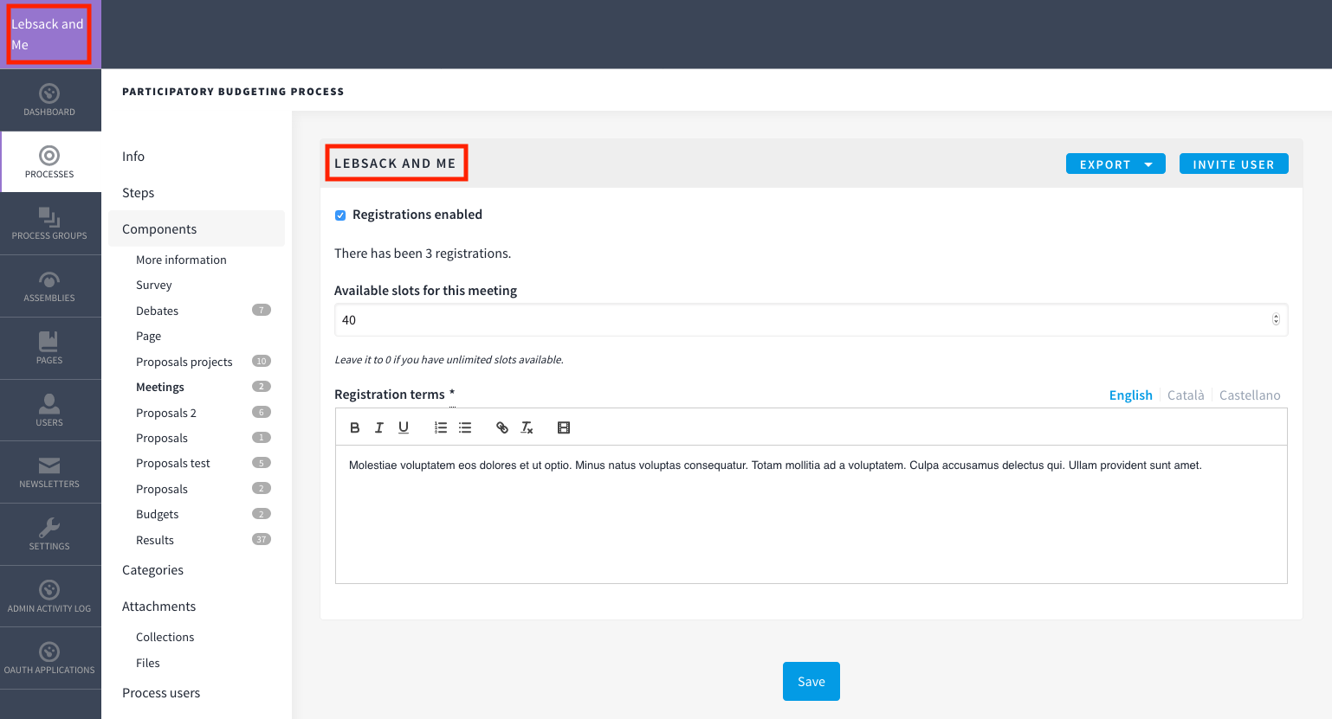Go to Newsletters in sidebar
1332x719 pixels.
pos(49,472)
